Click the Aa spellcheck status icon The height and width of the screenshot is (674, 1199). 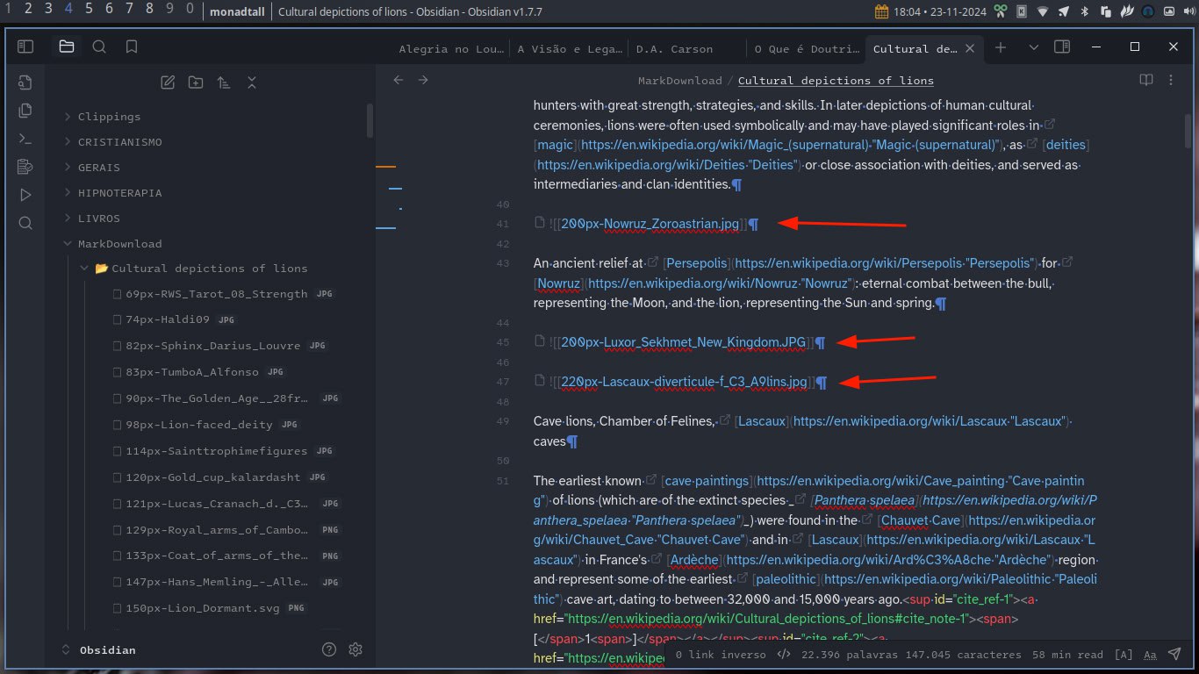point(1150,654)
